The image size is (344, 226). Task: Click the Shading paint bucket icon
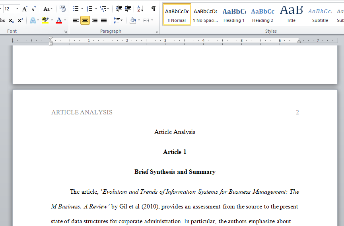coord(133,20)
